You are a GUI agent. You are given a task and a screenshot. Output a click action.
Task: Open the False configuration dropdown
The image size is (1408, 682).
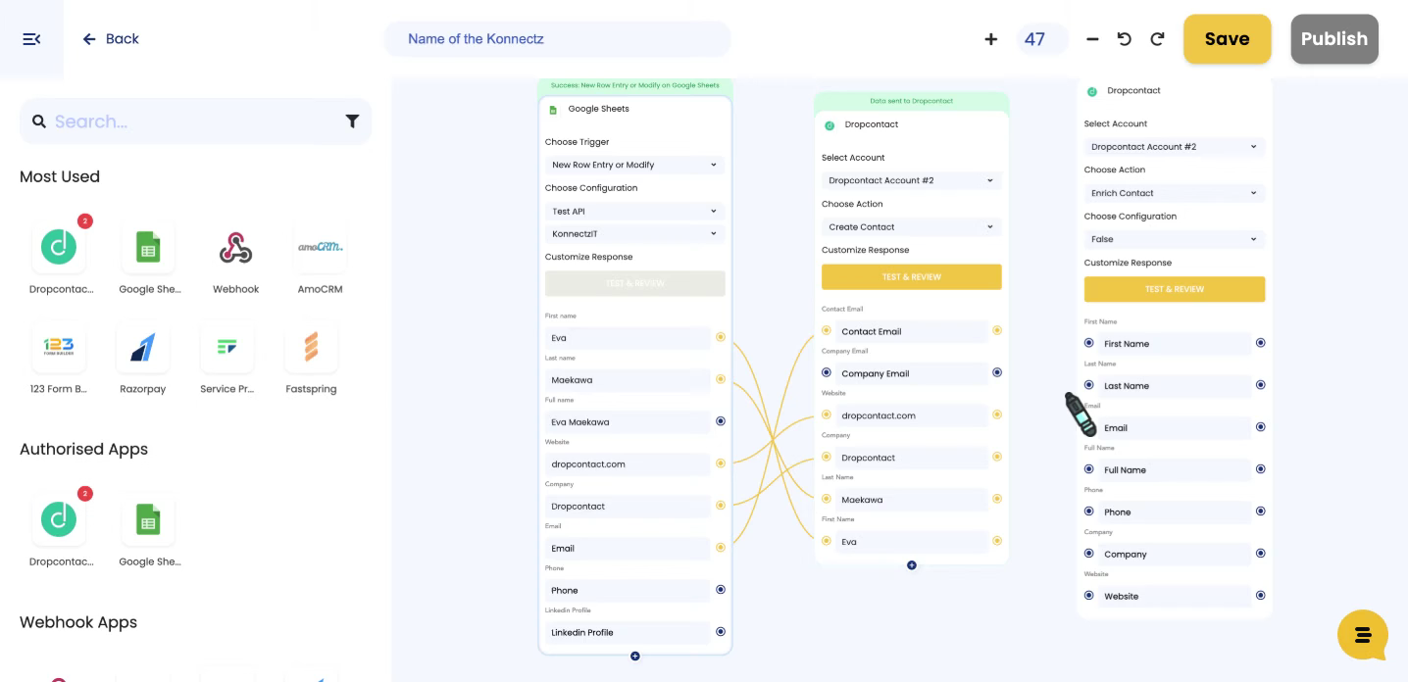point(1174,239)
